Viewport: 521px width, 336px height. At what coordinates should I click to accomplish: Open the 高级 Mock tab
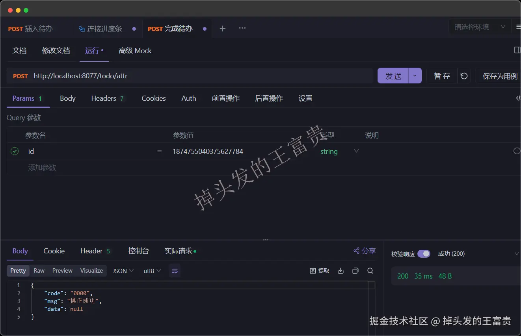tap(135, 50)
